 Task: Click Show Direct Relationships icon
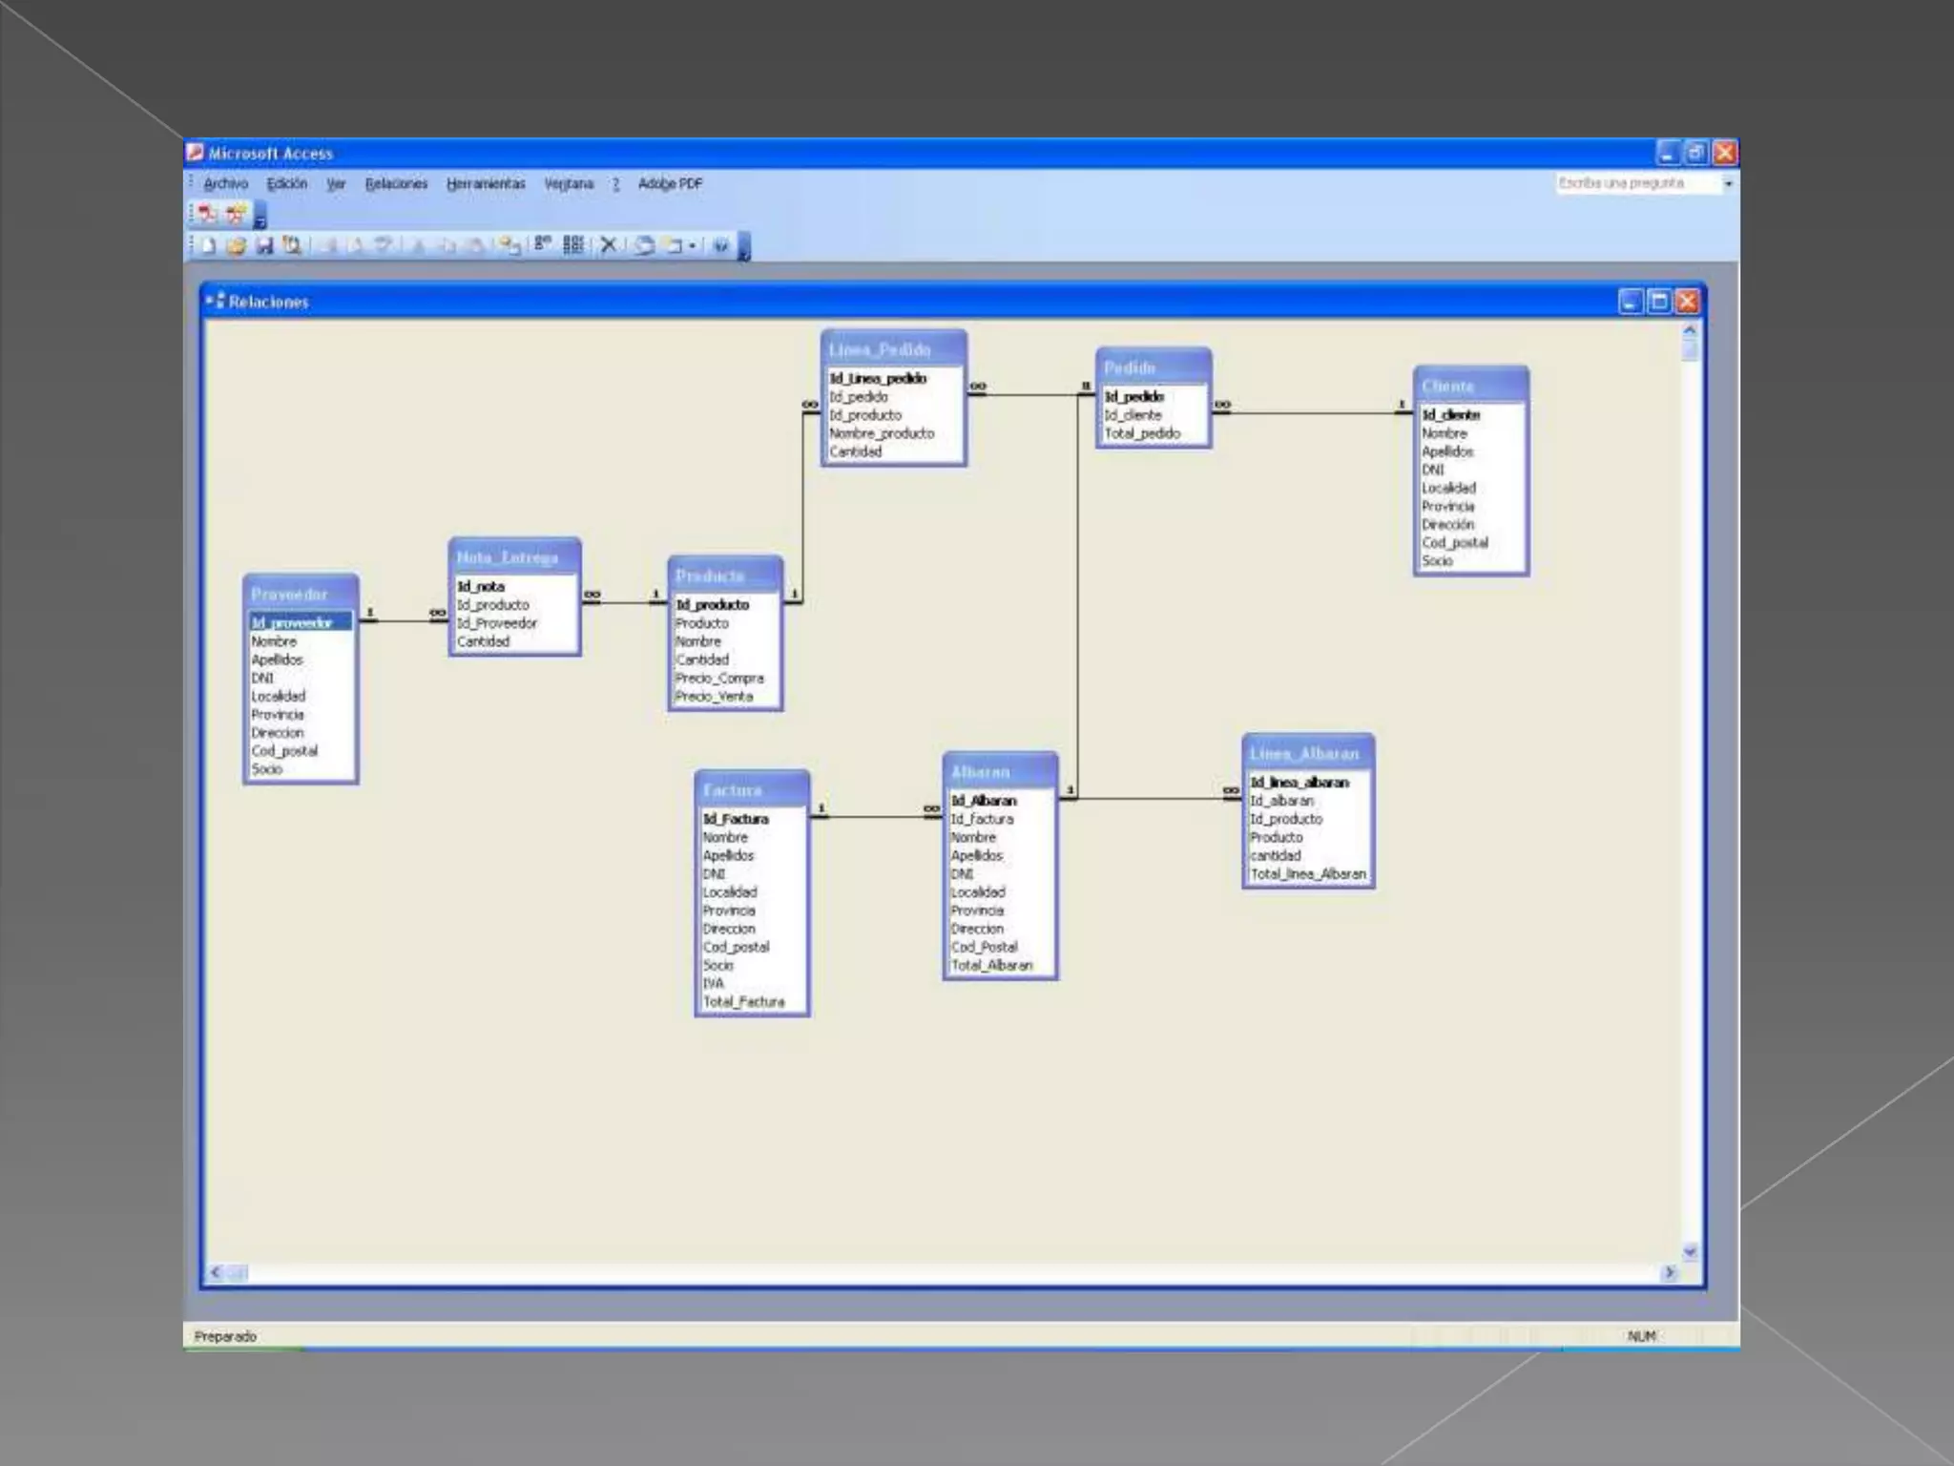pos(543,243)
